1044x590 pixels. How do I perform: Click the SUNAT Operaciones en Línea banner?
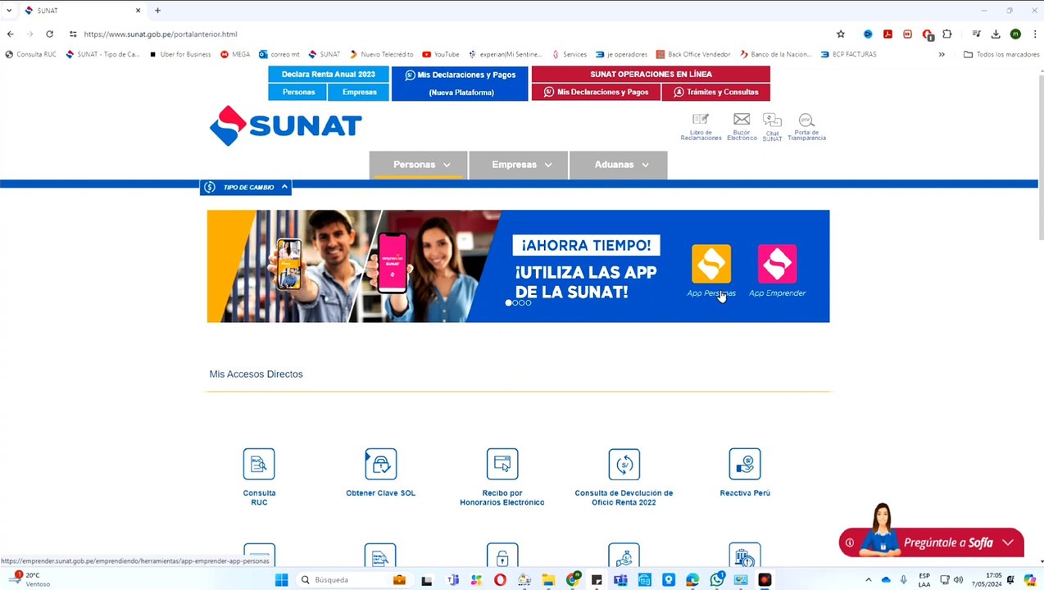point(651,74)
